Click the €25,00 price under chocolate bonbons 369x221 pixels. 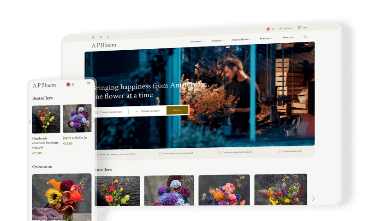point(37,153)
